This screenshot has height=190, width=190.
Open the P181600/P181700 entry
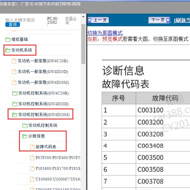(x=58, y=169)
